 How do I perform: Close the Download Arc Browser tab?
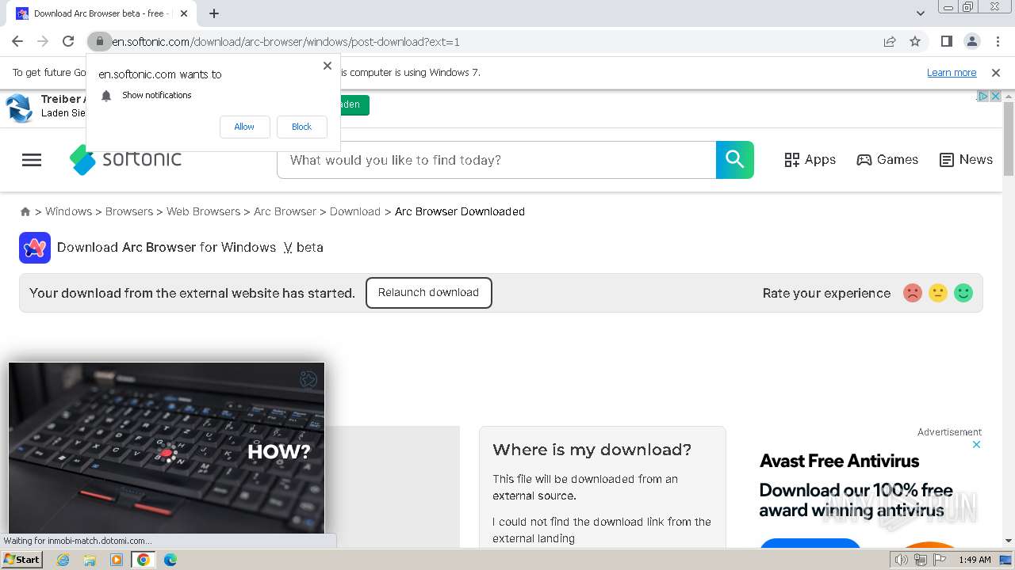[x=184, y=13]
